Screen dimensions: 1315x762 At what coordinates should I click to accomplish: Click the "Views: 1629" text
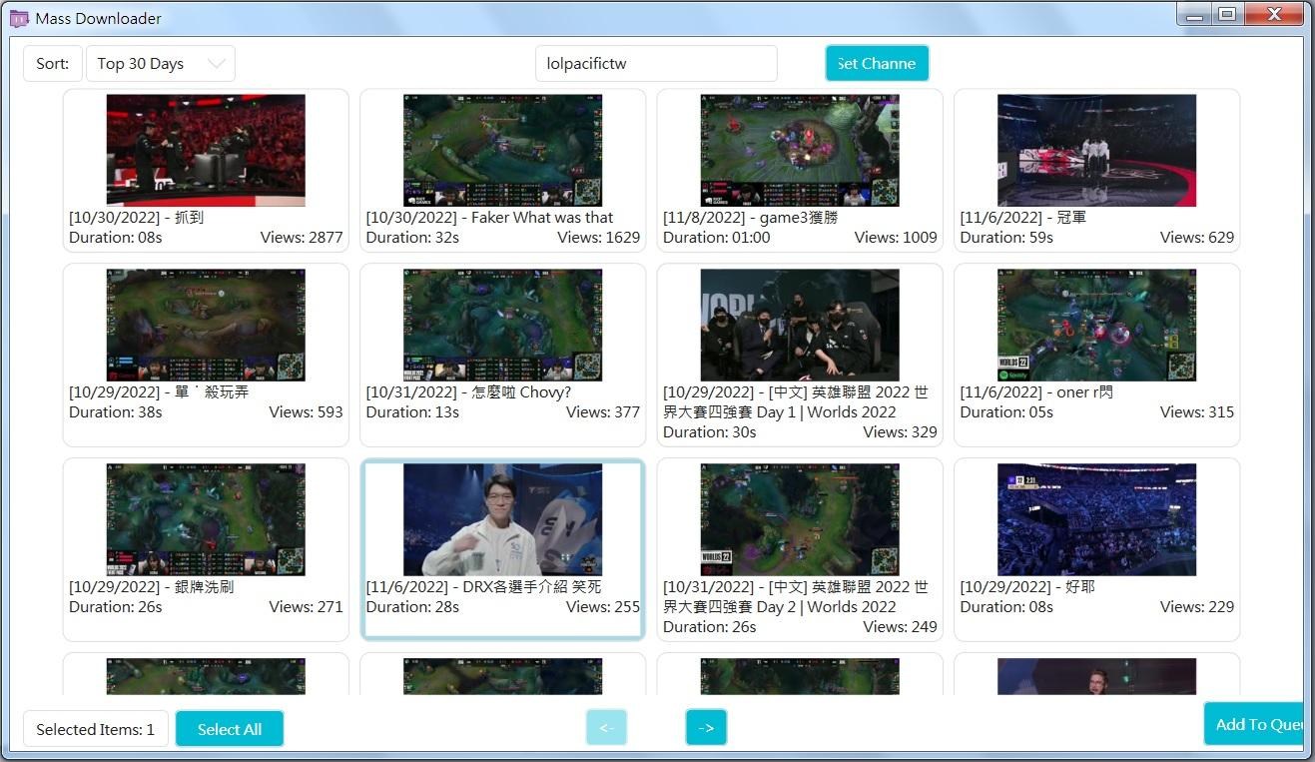click(599, 238)
